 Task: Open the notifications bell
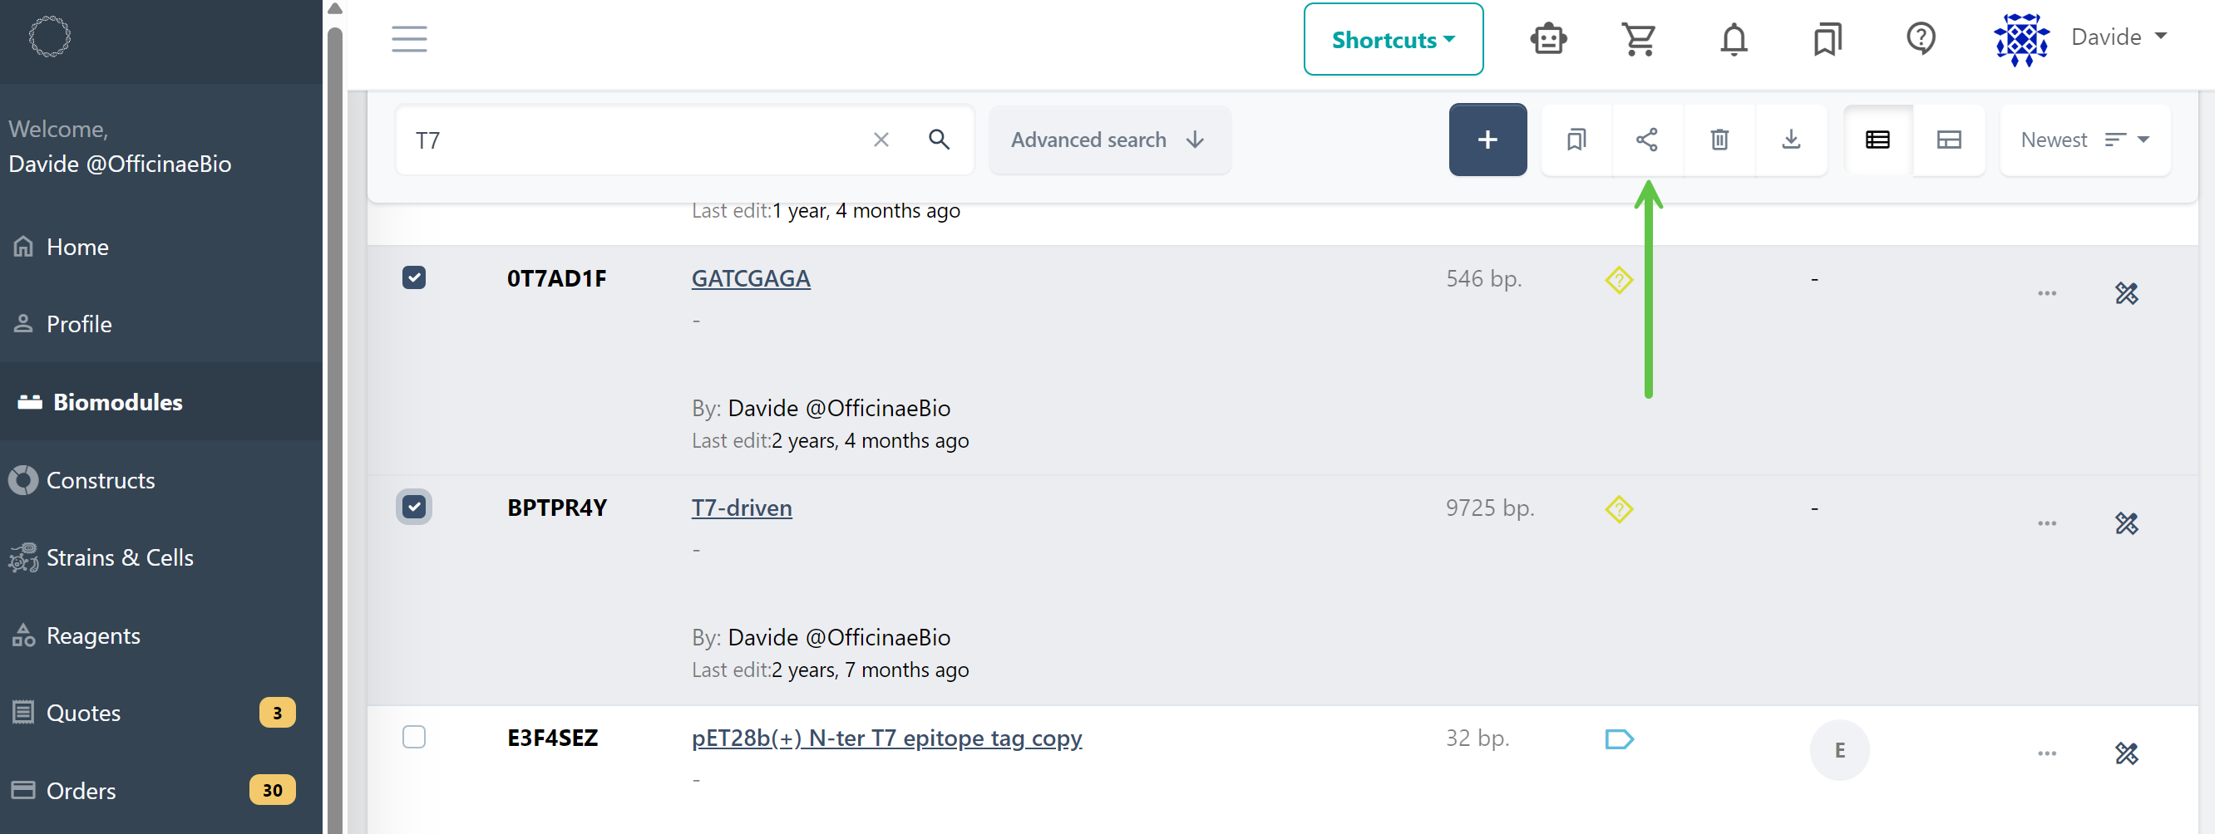pyautogui.click(x=1734, y=40)
